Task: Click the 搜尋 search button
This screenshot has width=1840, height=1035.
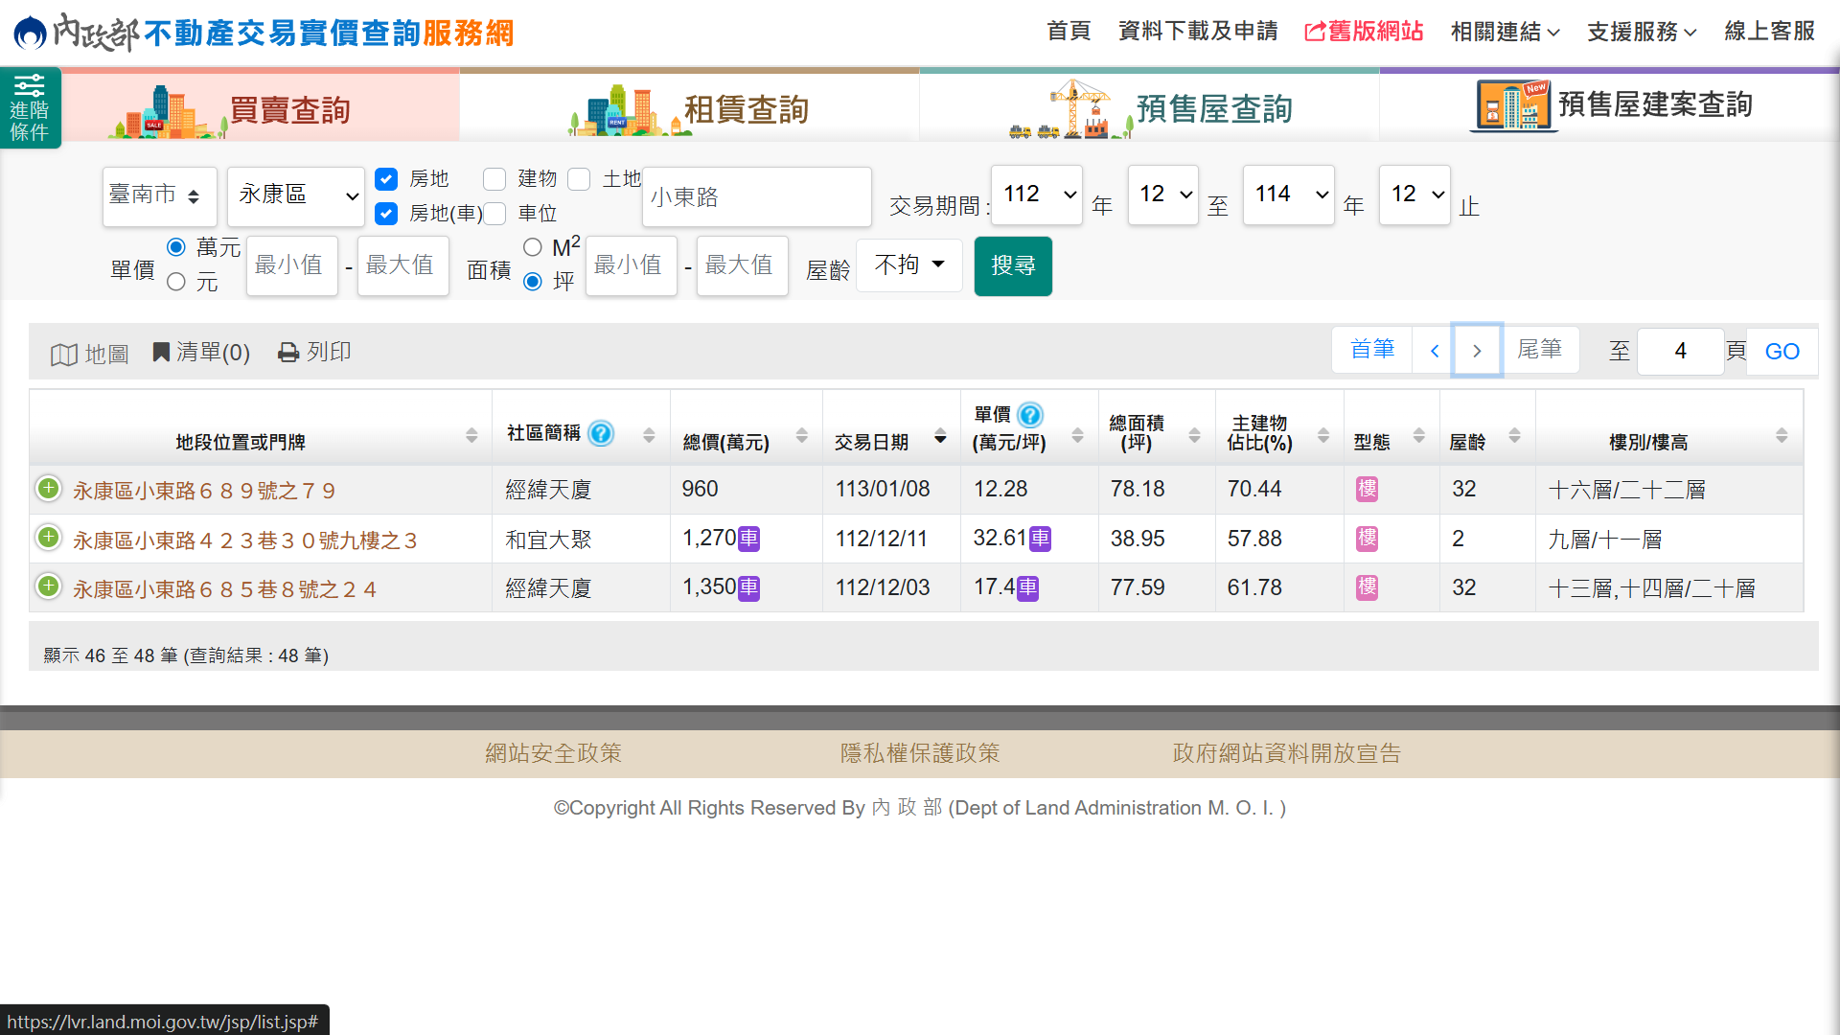Action: pyautogui.click(x=1013, y=265)
